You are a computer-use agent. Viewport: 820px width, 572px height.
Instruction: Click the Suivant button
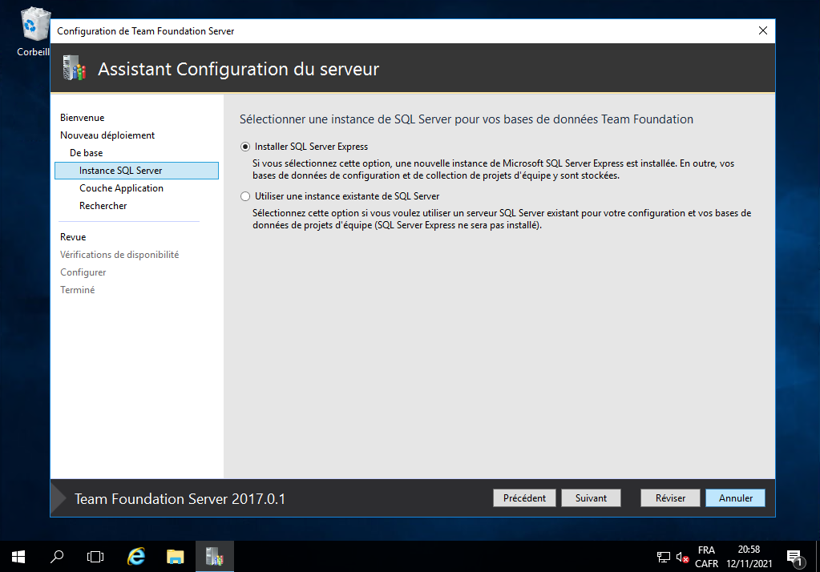tap(591, 498)
